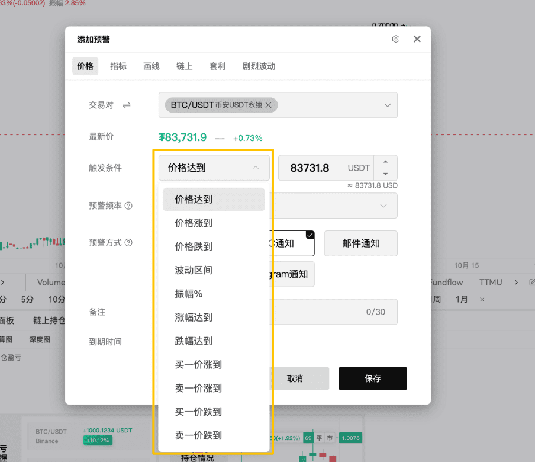Screen dimensions: 535x462
Task: Save the alert with 保存
Action: [x=373, y=378]
